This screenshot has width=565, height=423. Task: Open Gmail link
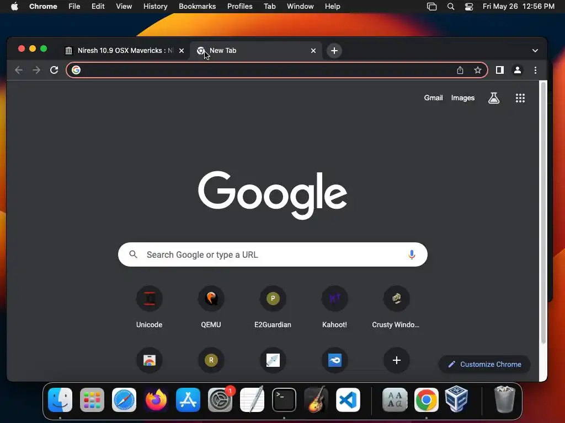[433, 98]
